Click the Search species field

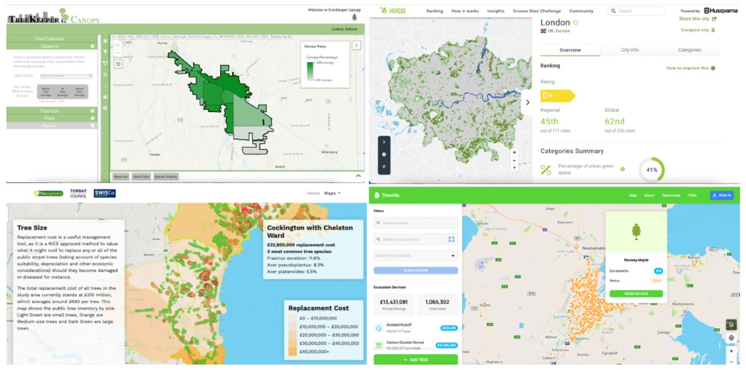click(416, 223)
